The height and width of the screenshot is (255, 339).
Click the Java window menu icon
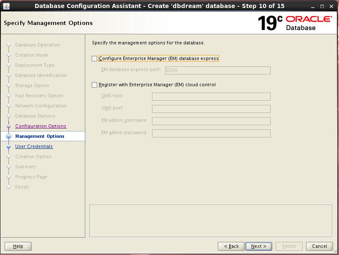[x=6, y=6]
